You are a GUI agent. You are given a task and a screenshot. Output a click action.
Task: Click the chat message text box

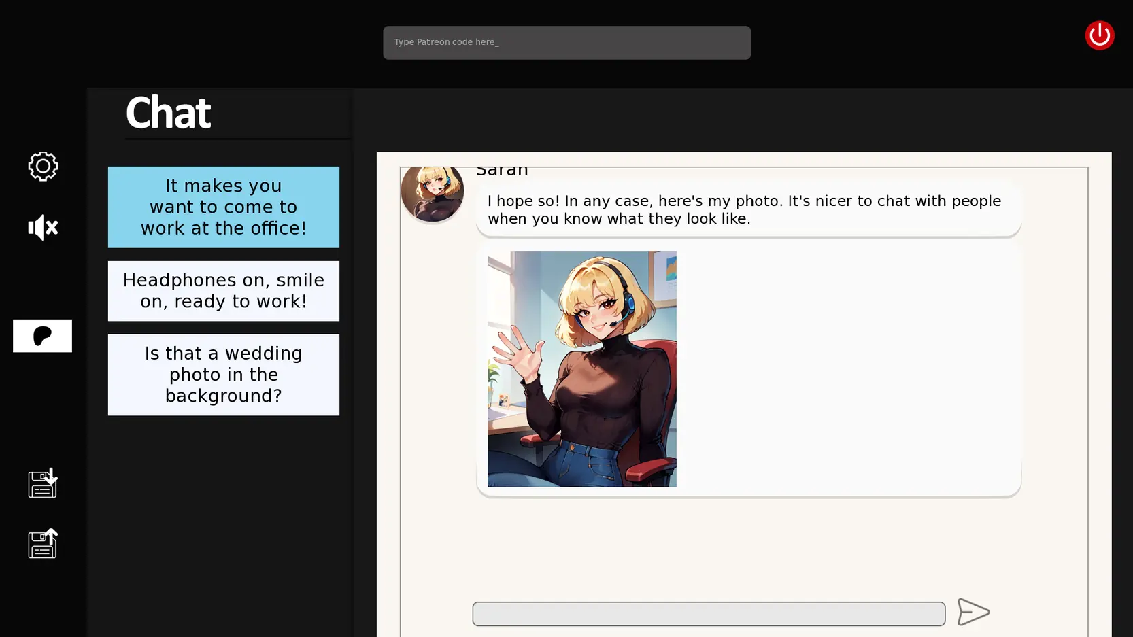[x=708, y=614]
